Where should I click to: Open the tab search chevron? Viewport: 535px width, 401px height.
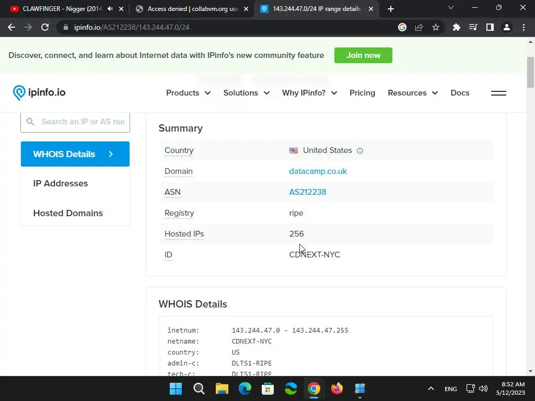point(451,7)
